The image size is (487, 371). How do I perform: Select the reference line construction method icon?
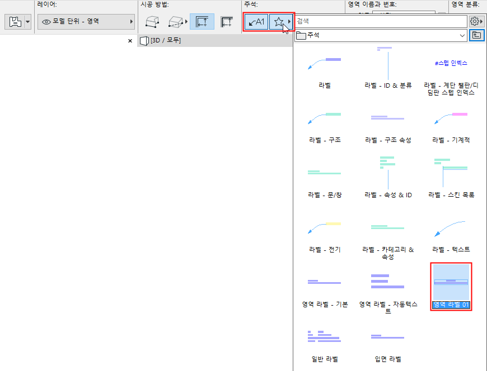[227, 22]
